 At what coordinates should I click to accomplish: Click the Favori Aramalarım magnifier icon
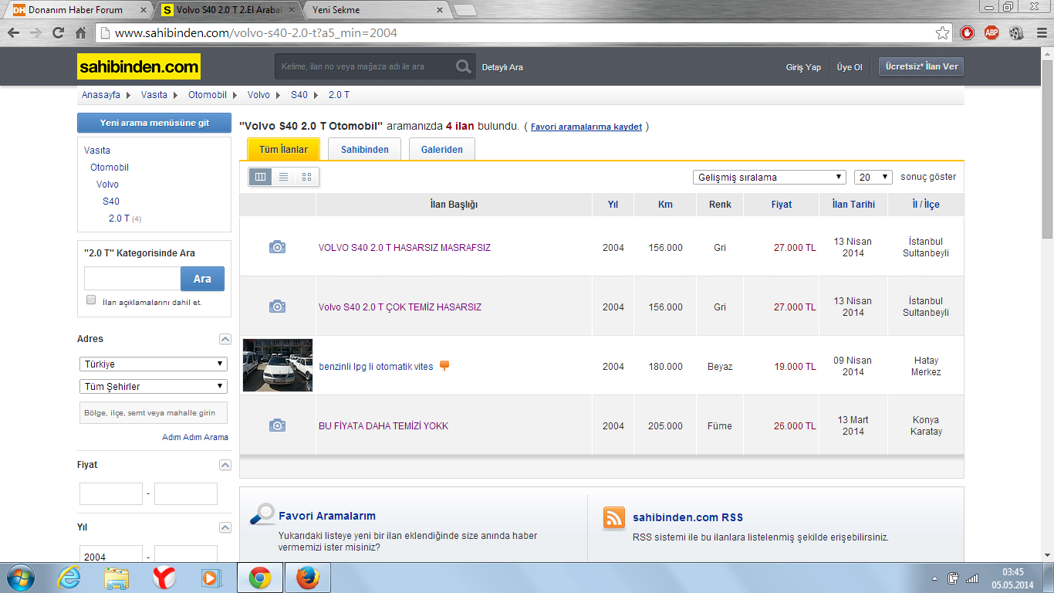point(262,514)
